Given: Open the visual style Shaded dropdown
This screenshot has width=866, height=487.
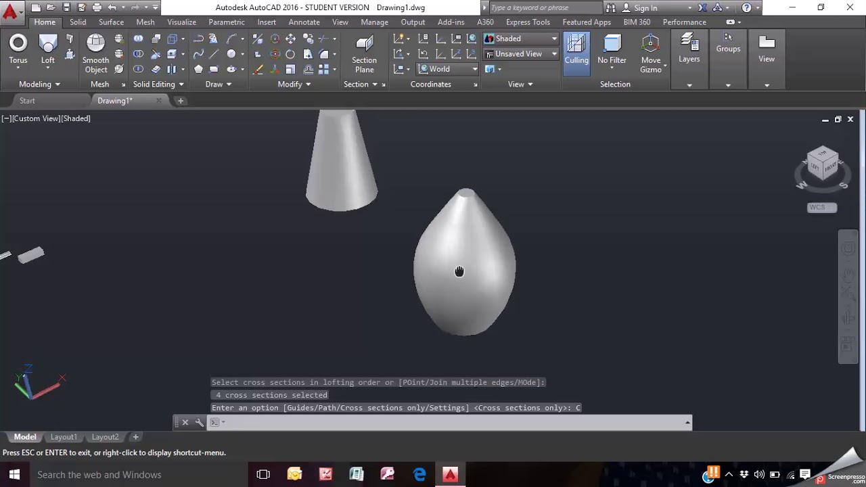Looking at the screenshot, I should pos(521,39).
